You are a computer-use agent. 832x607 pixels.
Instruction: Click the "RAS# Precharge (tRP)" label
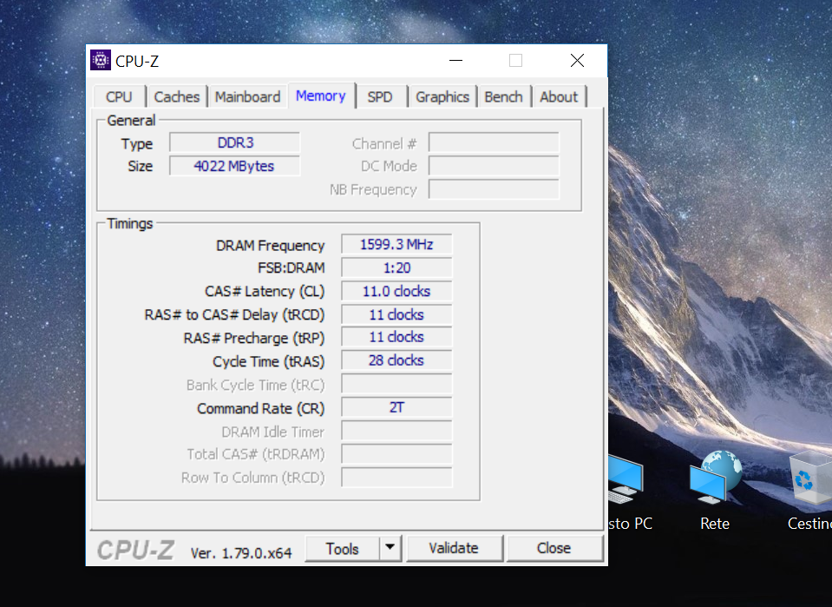click(254, 339)
